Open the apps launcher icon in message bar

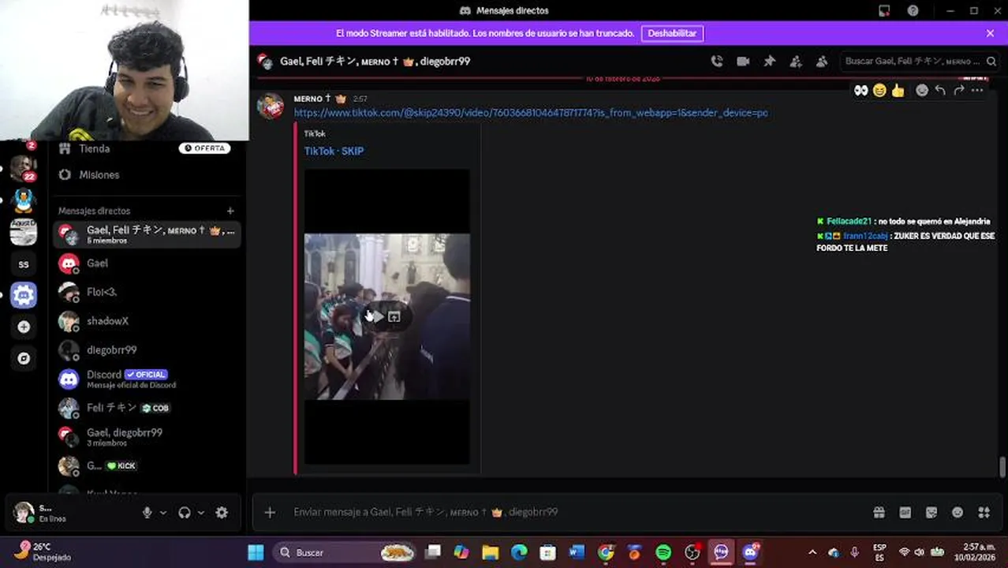pyautogui.click(x=984, y=512)
